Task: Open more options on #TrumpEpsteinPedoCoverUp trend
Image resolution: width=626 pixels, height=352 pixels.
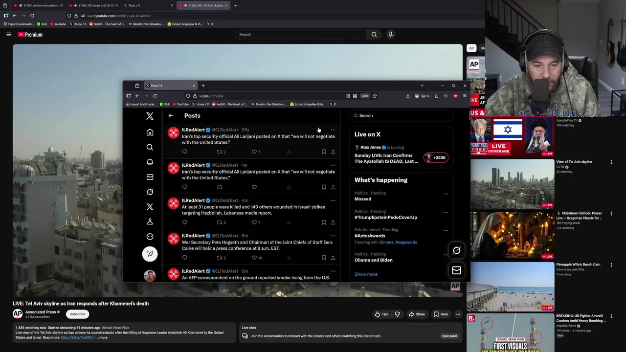Action: (446, 212)
